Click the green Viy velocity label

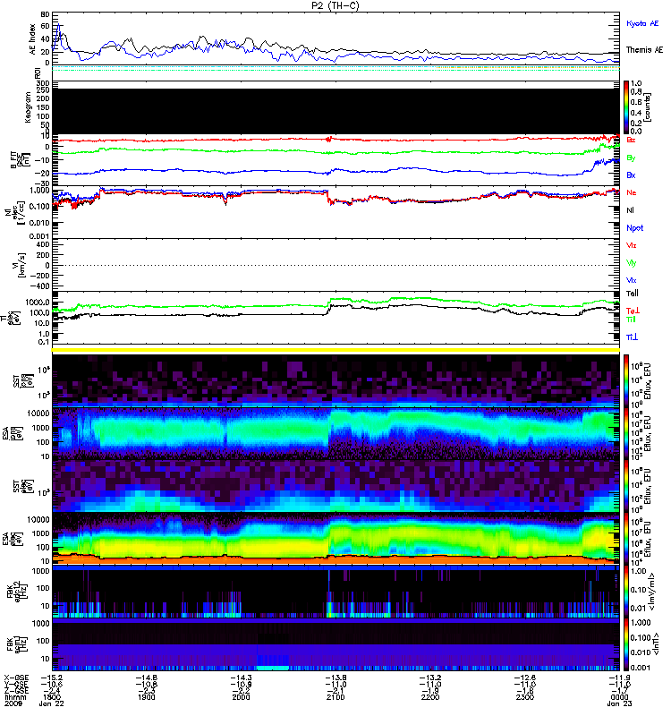pos(632,263)
